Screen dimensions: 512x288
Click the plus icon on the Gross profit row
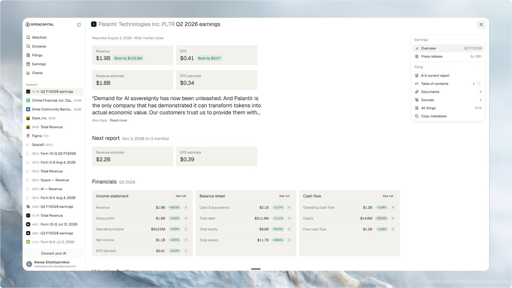pos(186,218)
